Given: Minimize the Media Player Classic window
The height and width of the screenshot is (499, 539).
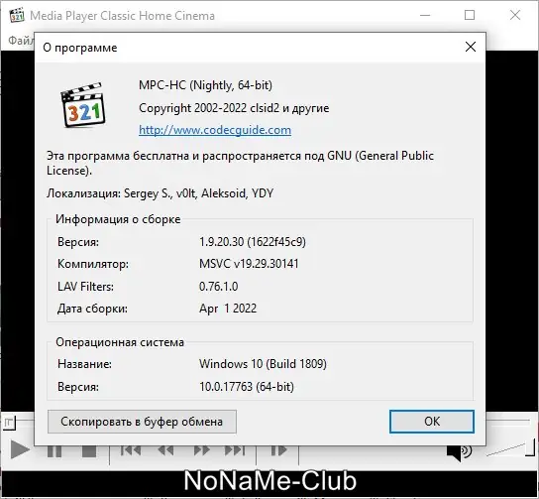Looking at the screenshot, I should pos(425,15).
